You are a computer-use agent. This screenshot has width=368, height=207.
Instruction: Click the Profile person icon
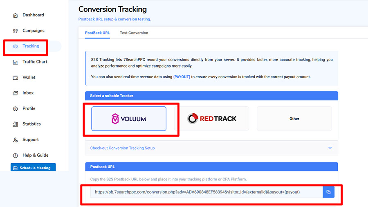tap(16, 109)
